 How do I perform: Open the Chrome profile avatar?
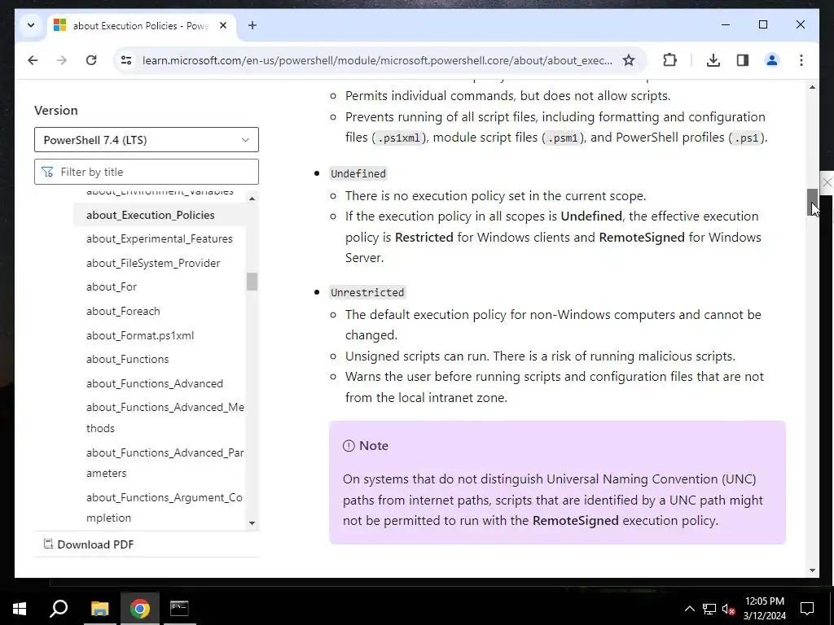[x=772, y=60]
